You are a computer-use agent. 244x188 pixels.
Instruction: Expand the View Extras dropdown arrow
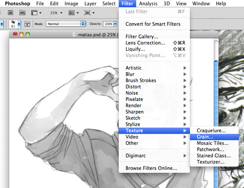point(41,13)
